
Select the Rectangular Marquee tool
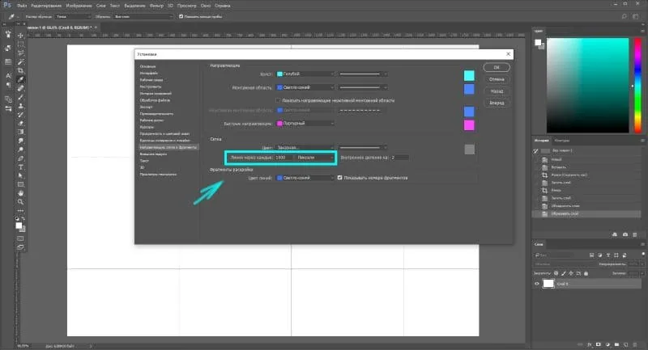(x=20, y=44)
